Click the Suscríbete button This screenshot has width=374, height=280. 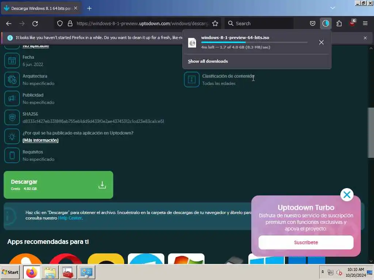(306, 242)
